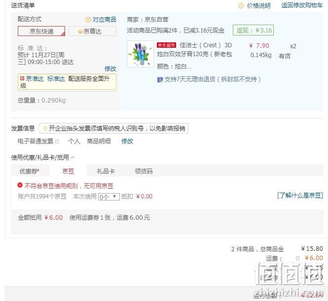Switch to the 领货码 tab
The image size is (328, 301).
click(144, 171)
